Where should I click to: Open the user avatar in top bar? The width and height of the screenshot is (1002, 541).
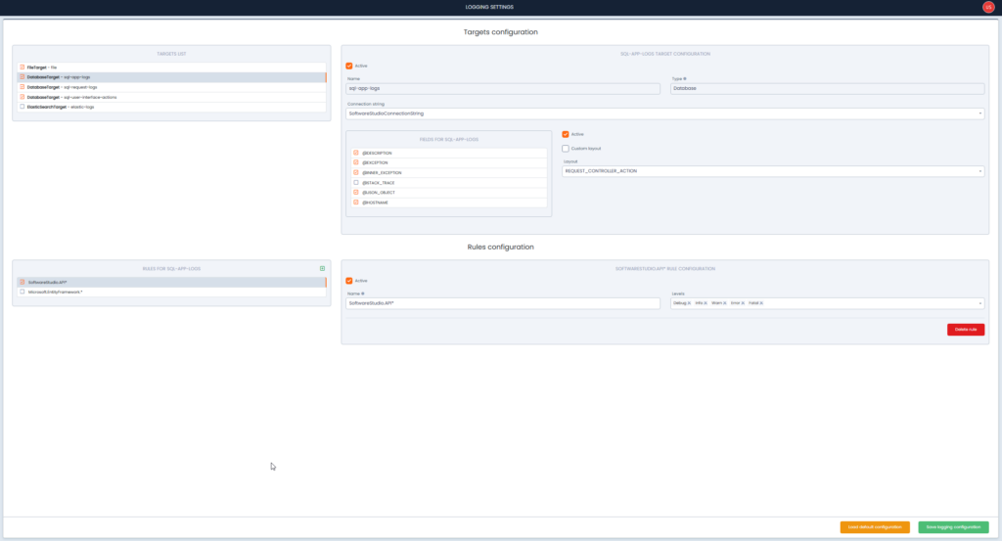[987, 7]
